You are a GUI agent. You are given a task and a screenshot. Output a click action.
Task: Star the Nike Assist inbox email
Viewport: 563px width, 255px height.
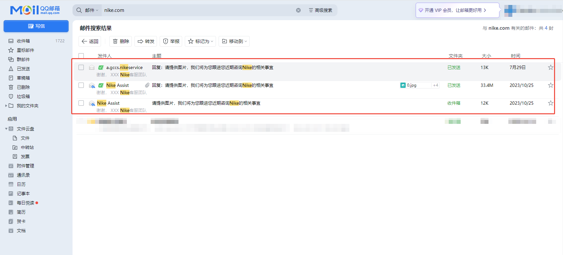pos(550,103)
